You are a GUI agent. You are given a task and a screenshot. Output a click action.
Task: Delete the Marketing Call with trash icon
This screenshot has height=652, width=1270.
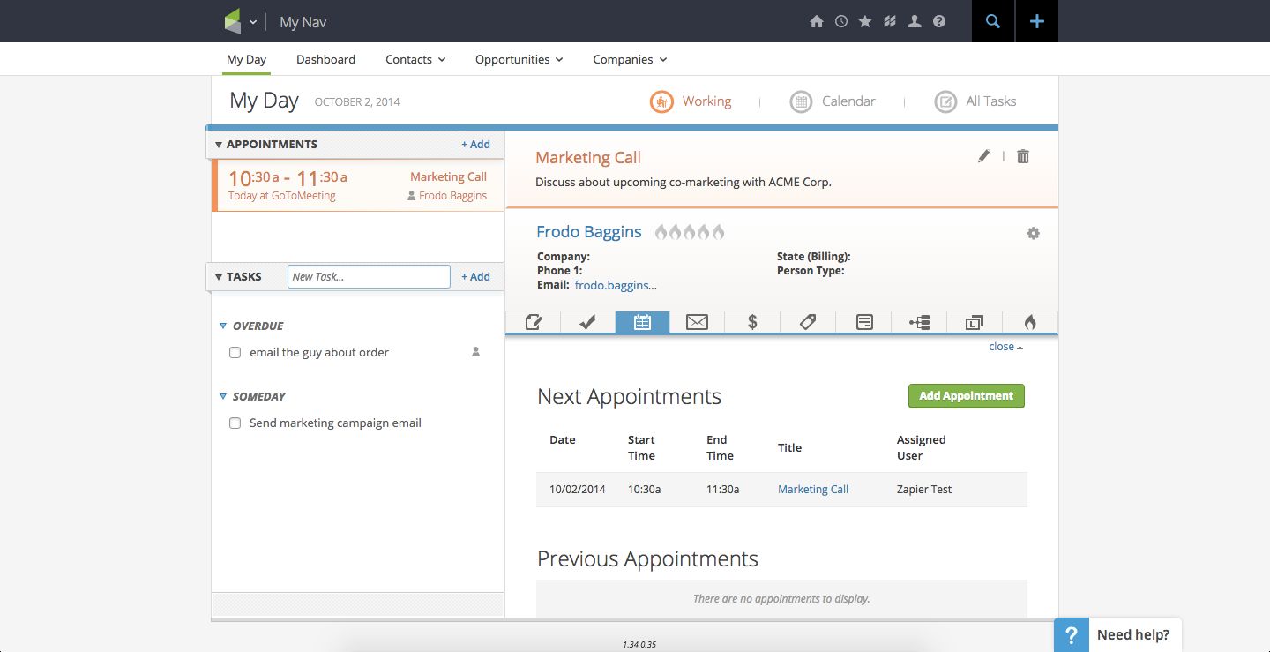(1023, 156)
